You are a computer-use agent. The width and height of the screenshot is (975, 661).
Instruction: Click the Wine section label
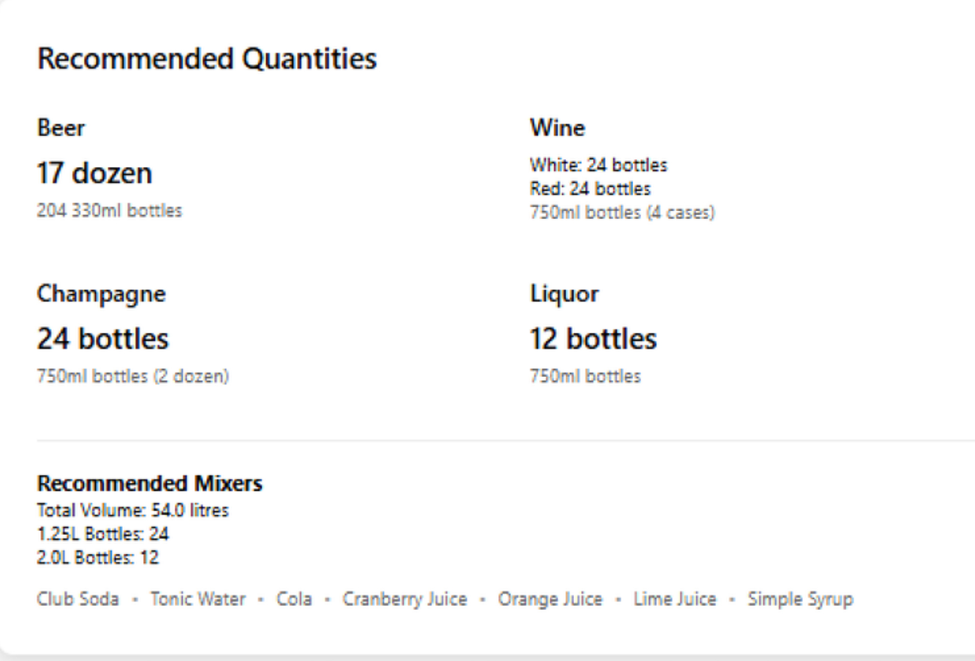tap(558, 128)
